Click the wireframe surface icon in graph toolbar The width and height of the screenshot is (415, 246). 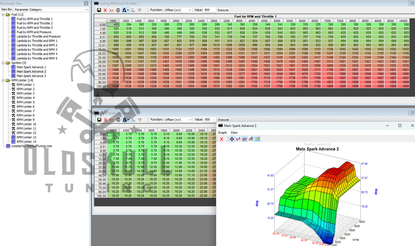pos(251,139)
